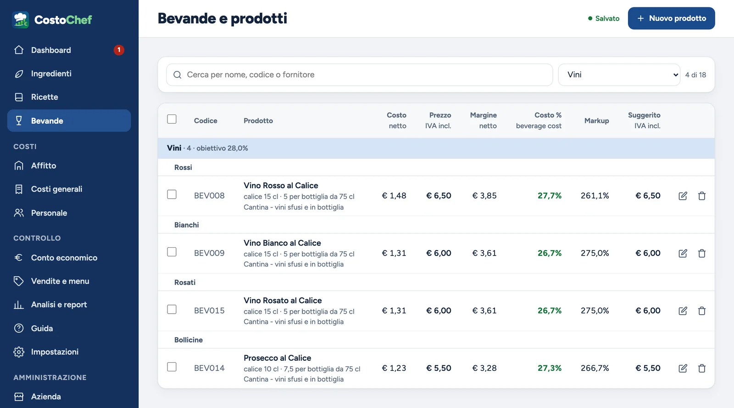Click the 27,7% beverage cost value

[x=550, y=196]
